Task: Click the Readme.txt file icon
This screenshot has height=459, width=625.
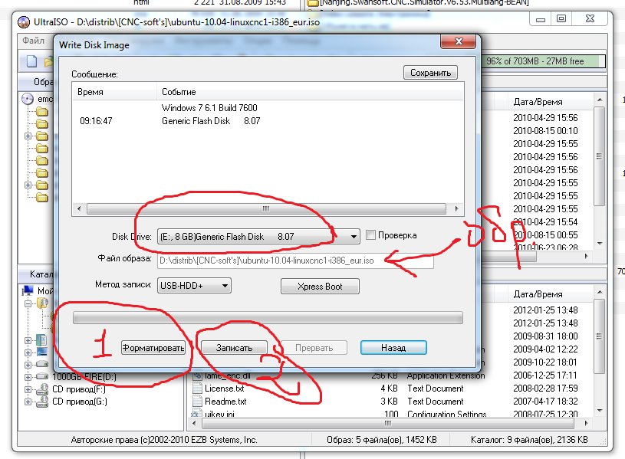Action: click(197, 401)
